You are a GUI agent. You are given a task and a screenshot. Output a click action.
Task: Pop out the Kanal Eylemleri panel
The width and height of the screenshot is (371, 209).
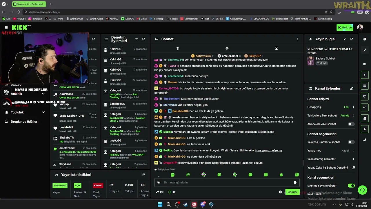pyautogui.click(x=352, y=89)
